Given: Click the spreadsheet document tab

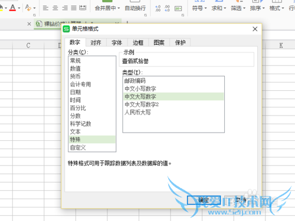Looking at the screenshot, I should (x=78, y=24).
